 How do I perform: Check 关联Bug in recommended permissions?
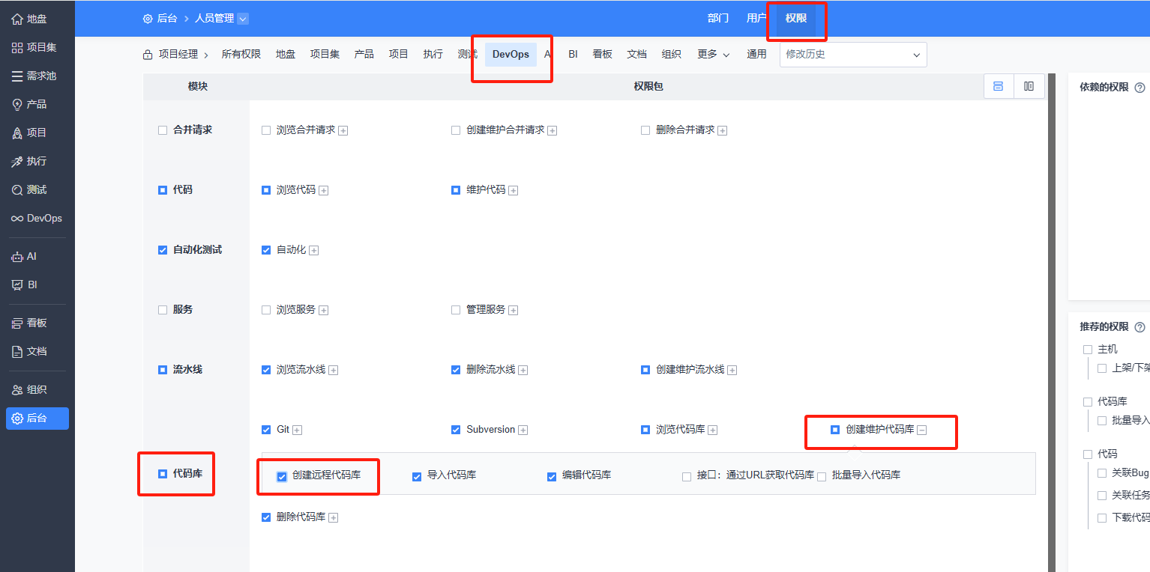coord(1102,473)
